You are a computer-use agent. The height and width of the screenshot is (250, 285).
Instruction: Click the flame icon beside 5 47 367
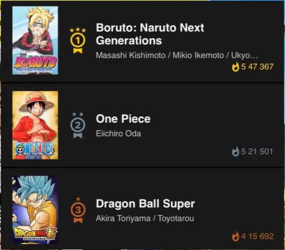pos(236,67)
